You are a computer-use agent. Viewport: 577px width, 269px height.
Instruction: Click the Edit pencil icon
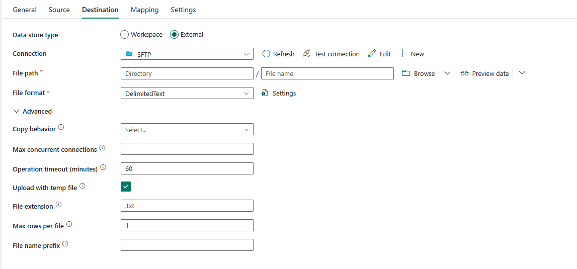click(372, 54)
